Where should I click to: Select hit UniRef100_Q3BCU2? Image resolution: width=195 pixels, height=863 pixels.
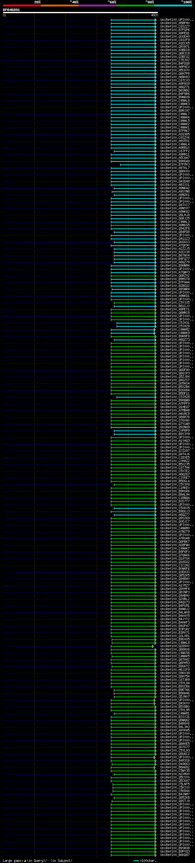(x=175, y=57)
